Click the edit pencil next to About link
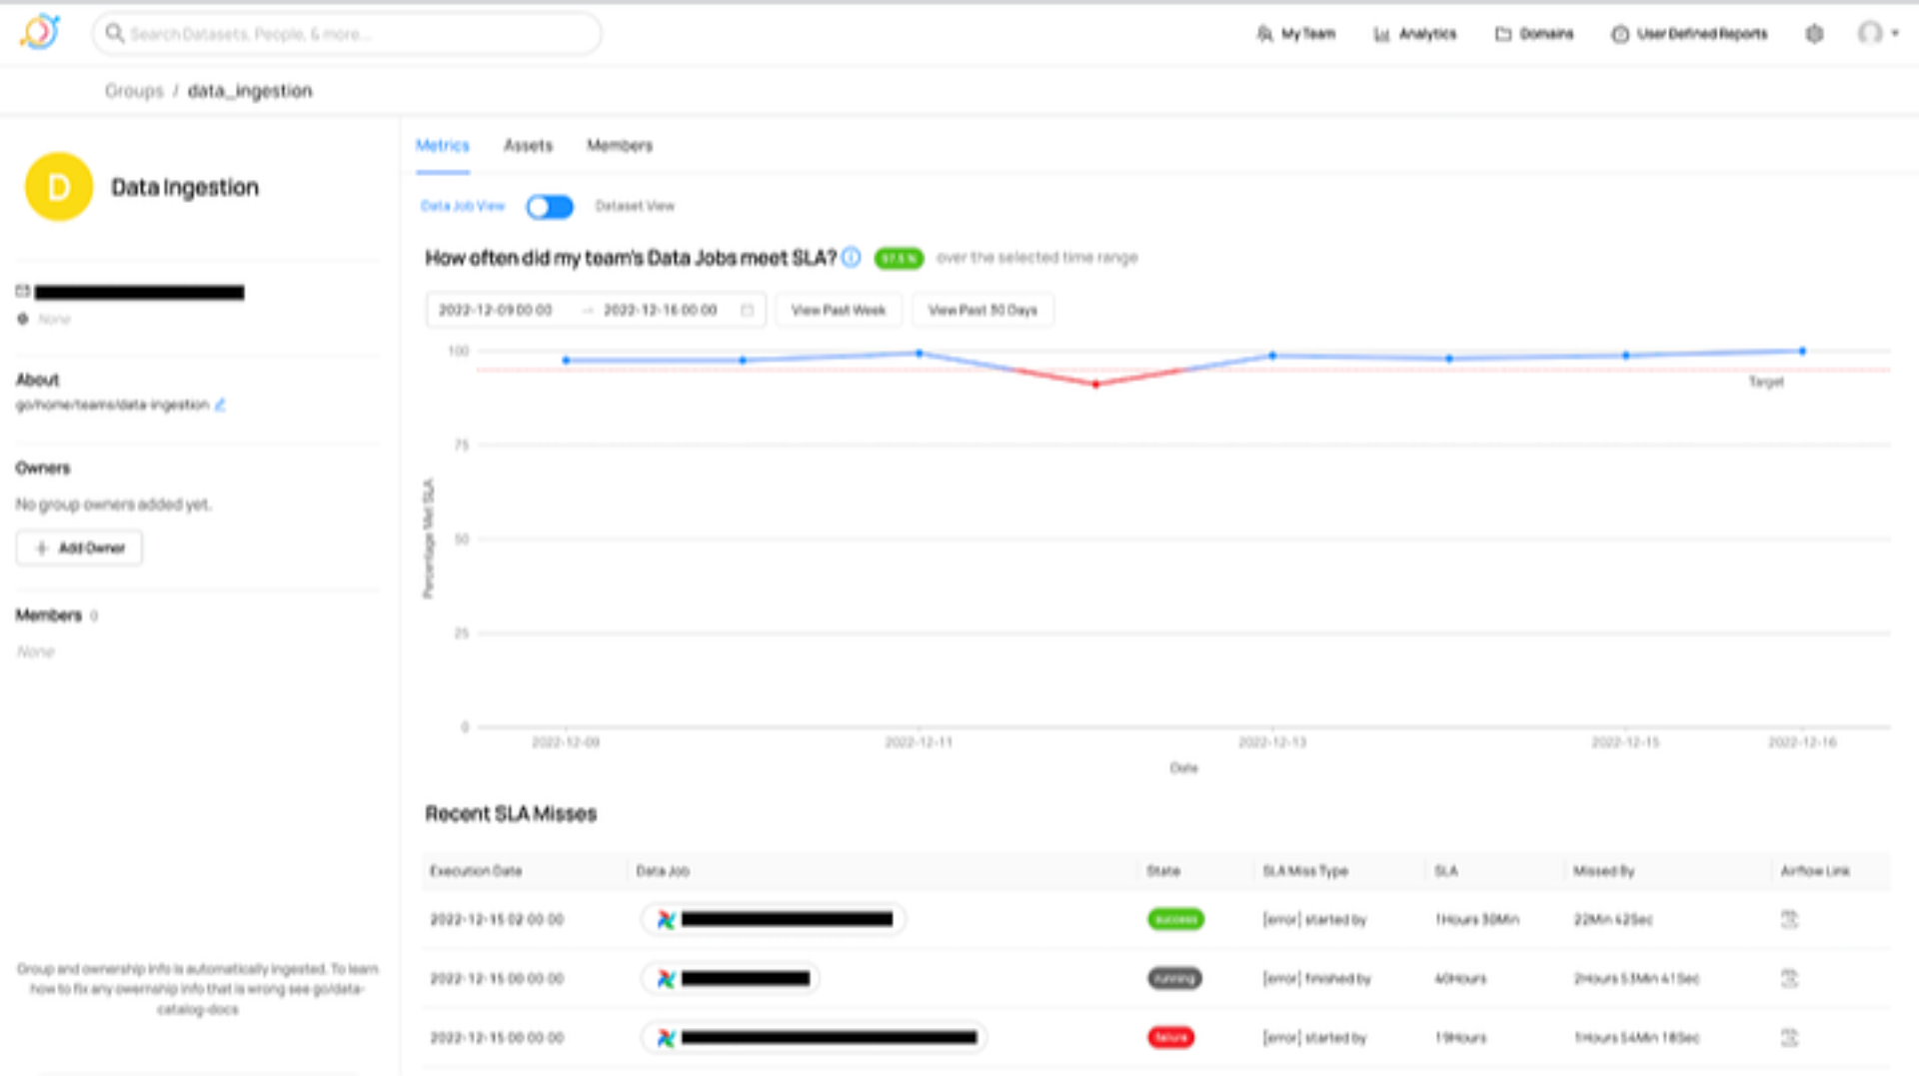The width and height of the screenshot is (1919, 1076). click(220, 405)
